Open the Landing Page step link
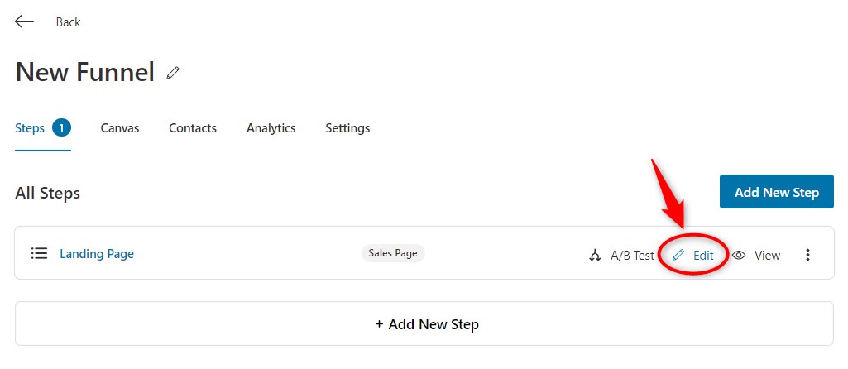Screen dimensions: 848x369 tap(97, 254)
